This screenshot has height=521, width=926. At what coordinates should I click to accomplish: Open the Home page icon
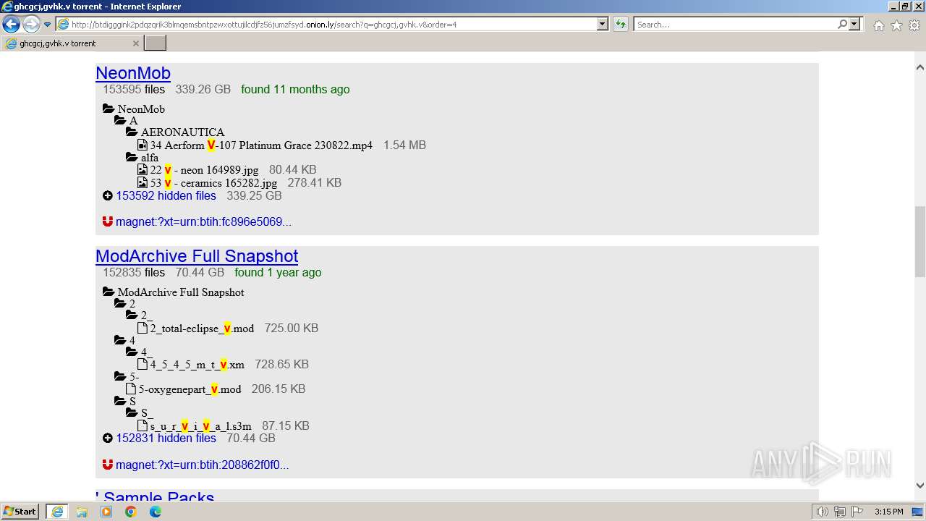tap(878, 25)
